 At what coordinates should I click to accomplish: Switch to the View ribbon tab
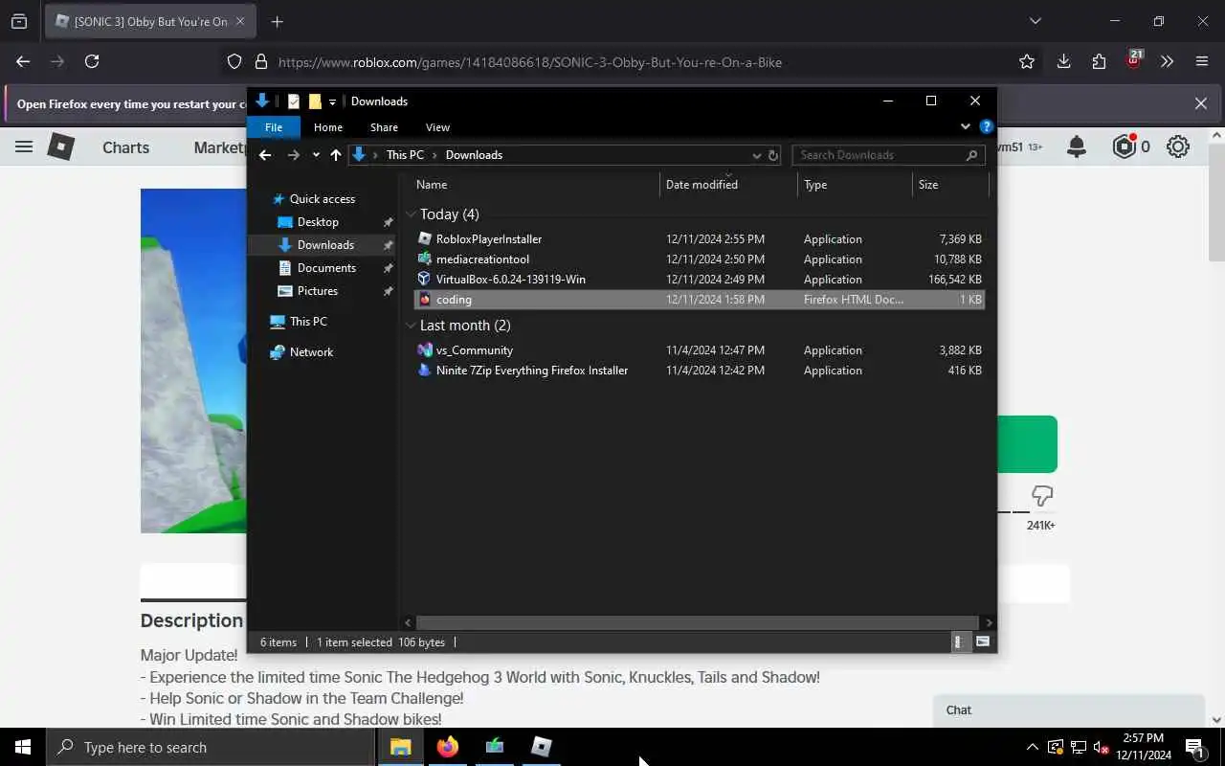click(437, 127)
